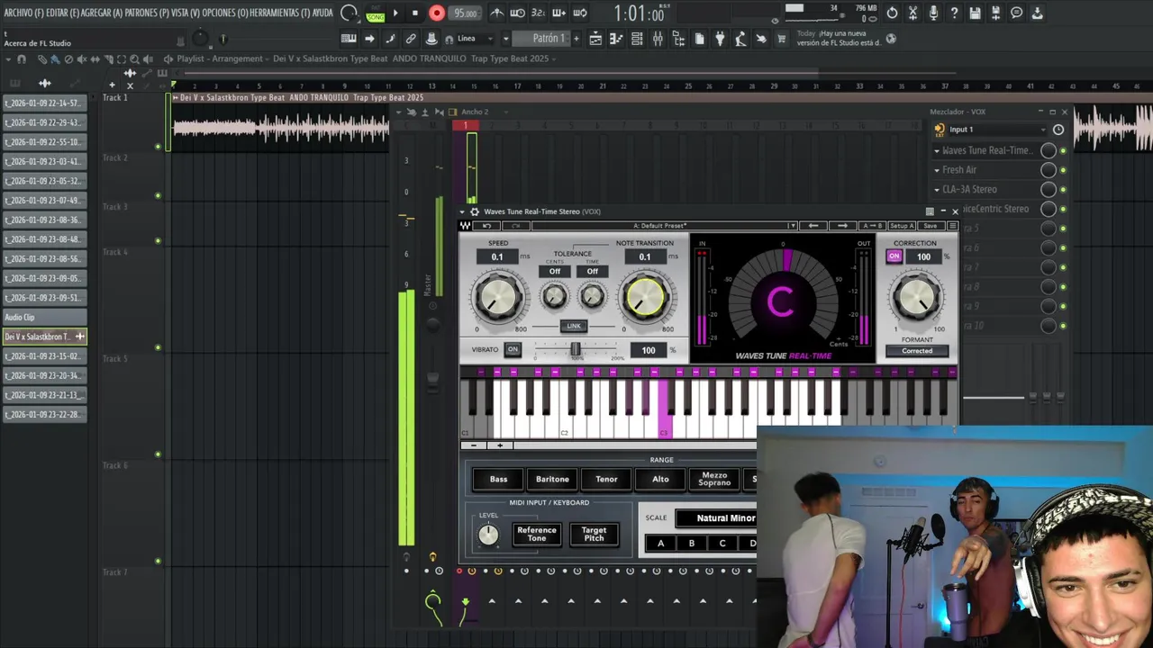Viewport: 1153px width, 648px height.
Task: Click the Speed knob
Action: [x=497, y=298]
